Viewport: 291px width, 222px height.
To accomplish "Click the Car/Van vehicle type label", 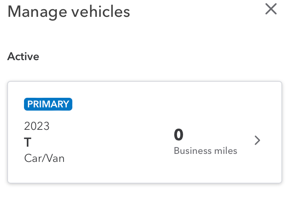I will (x=44, y=158).
